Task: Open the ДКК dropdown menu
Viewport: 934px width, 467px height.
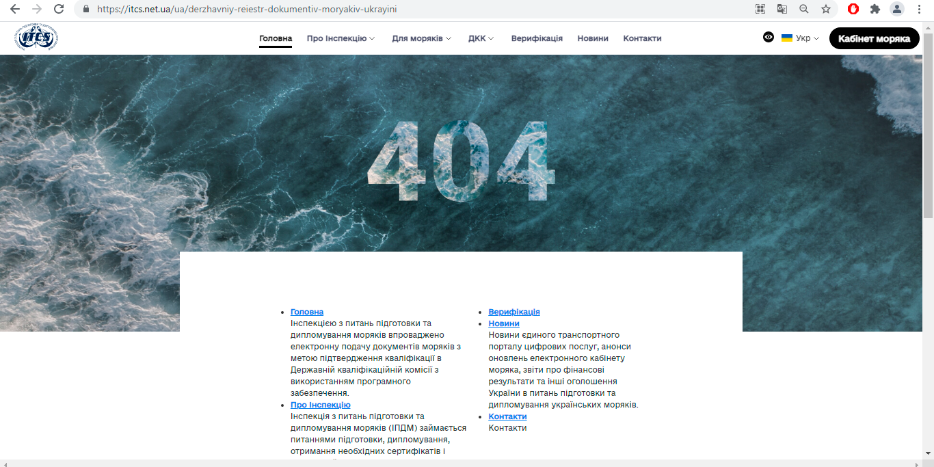Action: (481, 38)
